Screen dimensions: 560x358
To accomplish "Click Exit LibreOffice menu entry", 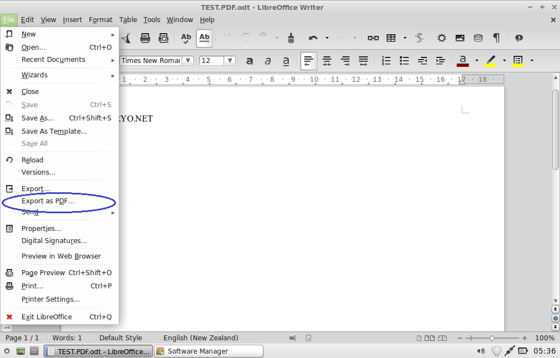I will click(60, 317).
